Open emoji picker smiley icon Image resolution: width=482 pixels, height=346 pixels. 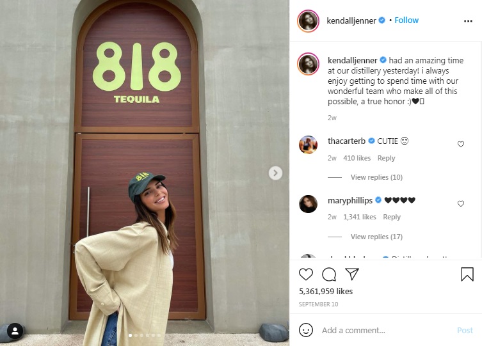point(306,331)
